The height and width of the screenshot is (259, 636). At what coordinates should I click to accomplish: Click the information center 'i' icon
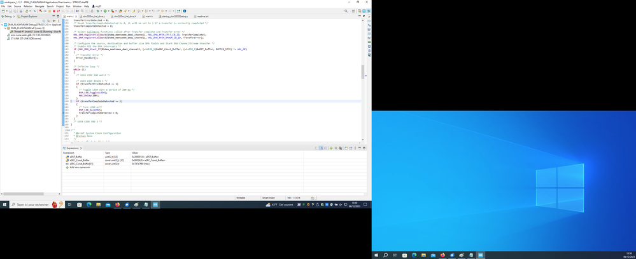click(185, 11)
